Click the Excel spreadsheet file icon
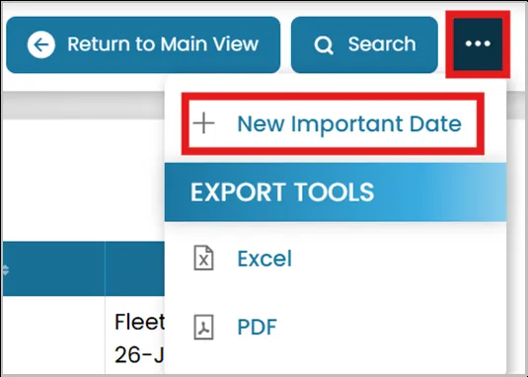This screenshot has height=377, width=528. coord(203,259)
